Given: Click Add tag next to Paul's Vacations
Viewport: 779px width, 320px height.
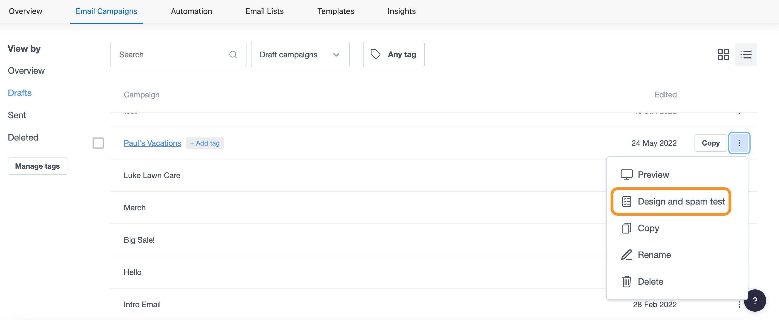Looking at the screenshot, I should point(205,143).
